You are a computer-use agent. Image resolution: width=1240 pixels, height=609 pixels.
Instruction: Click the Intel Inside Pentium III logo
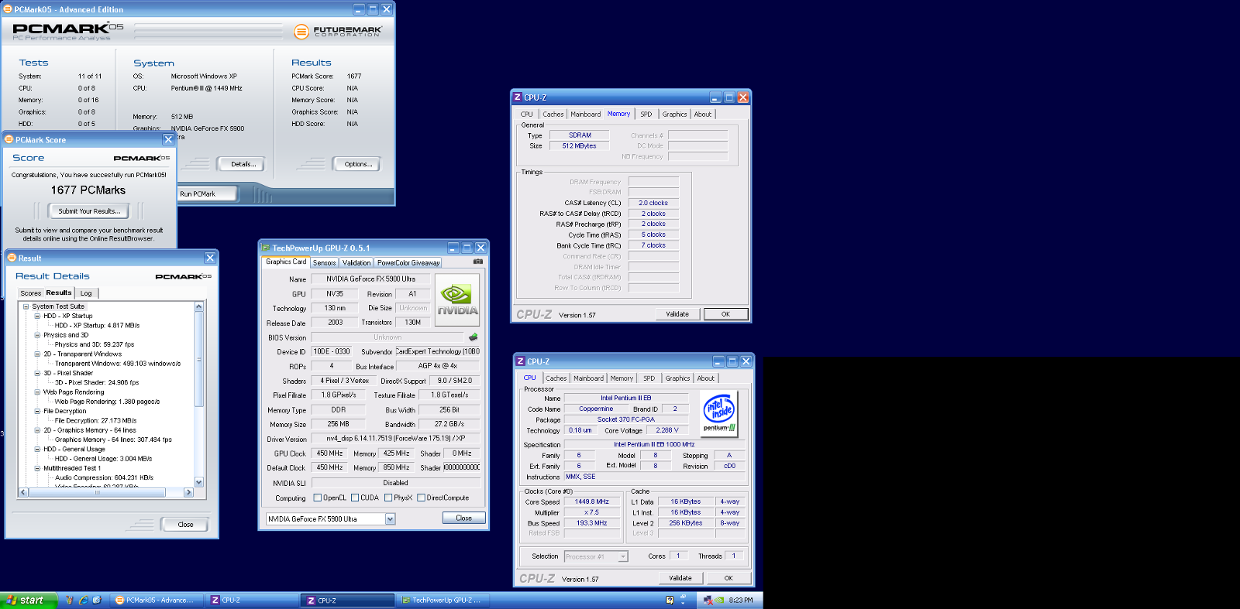click(x=720, y=413)
